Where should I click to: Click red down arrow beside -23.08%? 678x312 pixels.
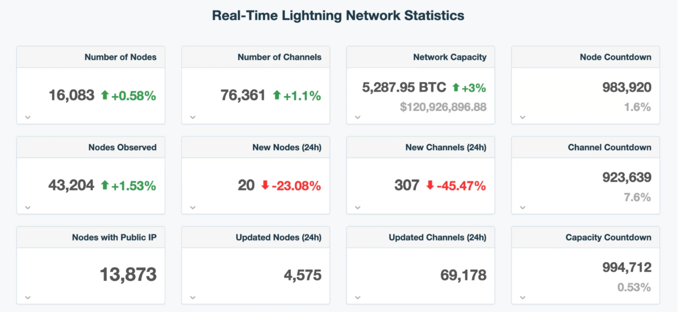[265, 185]
